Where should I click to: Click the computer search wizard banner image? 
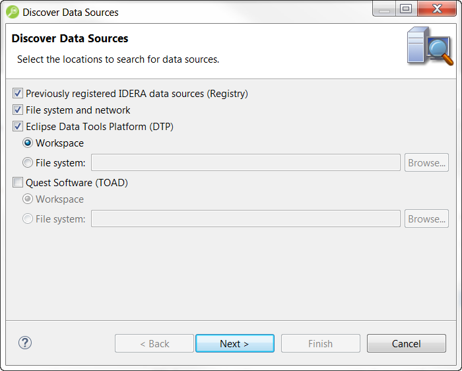click(x=430, y=46)
